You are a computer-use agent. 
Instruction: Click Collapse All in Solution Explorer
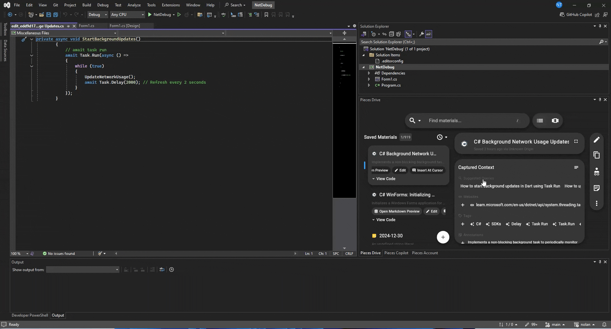click(x=391, y=34)
